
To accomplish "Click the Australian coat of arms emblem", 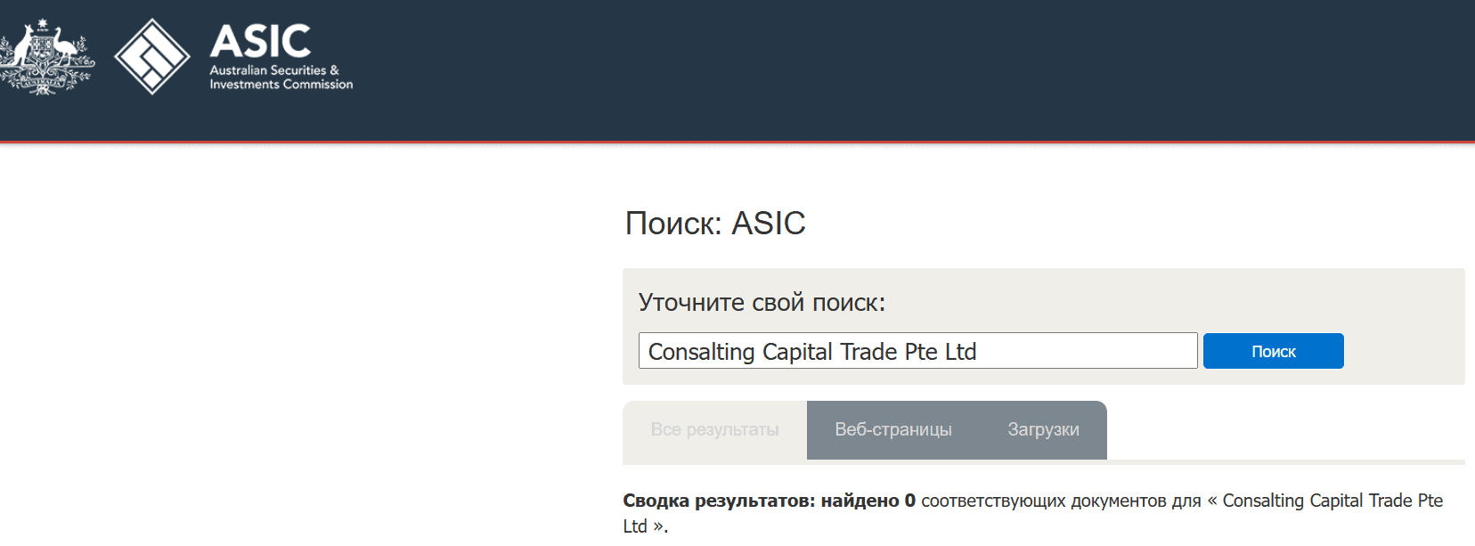I will pos(45,54).
